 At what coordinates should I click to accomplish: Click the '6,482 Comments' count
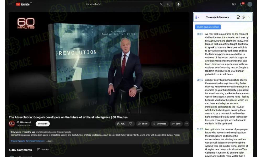20,150
